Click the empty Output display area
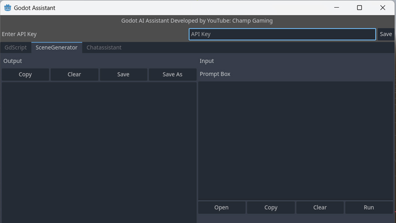 [99, 149]
